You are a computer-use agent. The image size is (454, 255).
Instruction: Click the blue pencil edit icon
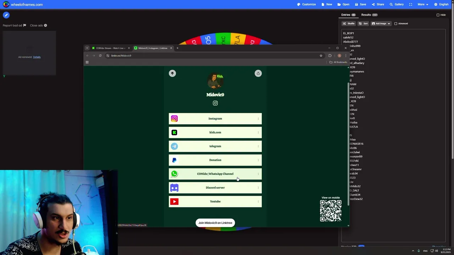point(6,15)
